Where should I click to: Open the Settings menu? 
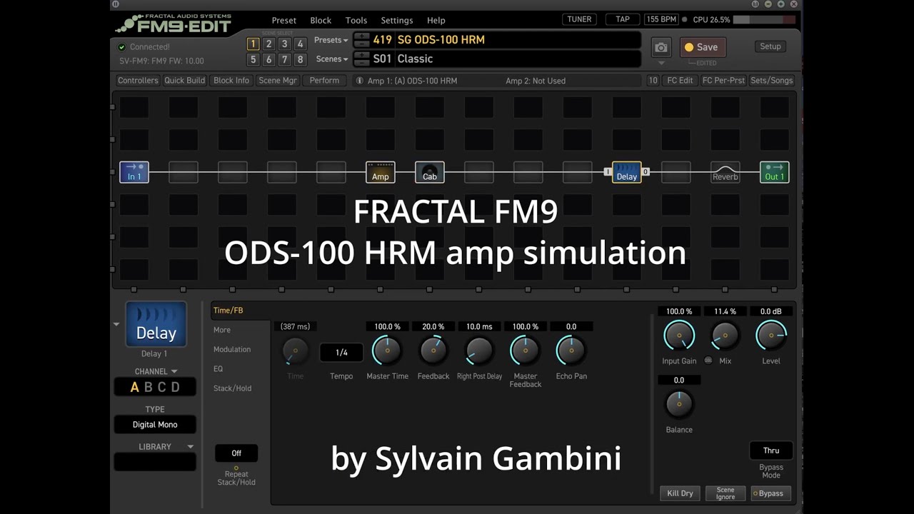point(397,21)
